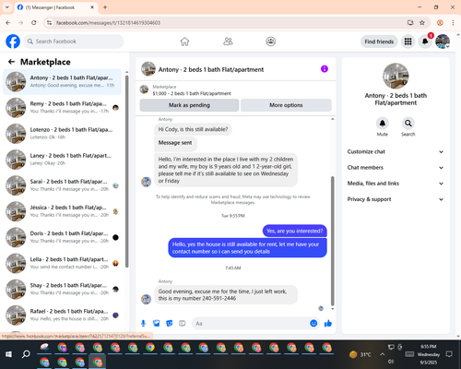Open taskbar clock and date
Image resolution: width=461 pixels, height=369 pixels.
point(429,354)
